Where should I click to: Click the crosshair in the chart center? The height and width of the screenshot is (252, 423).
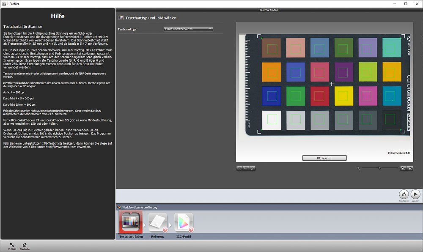[x=332, y=84]
